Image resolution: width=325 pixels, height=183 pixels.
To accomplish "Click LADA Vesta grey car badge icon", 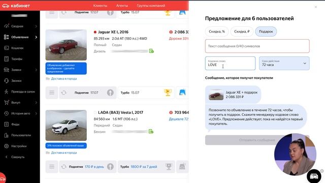I will coord(182,167).
